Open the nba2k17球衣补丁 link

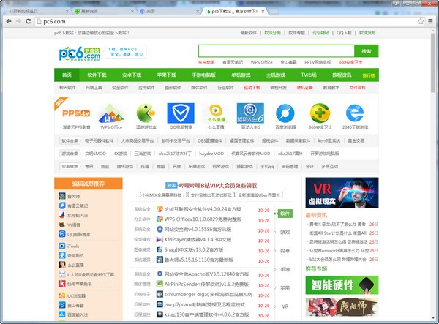point(175,154)
